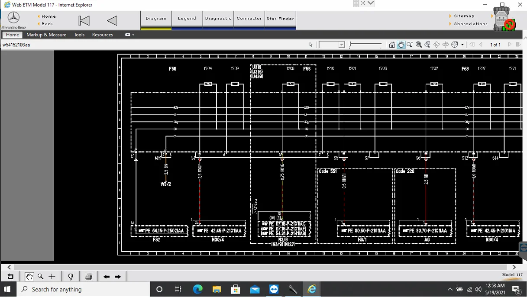Viewport: 527px width, 297px height.
Task: Open Windows Start menu
Action: 7,289
